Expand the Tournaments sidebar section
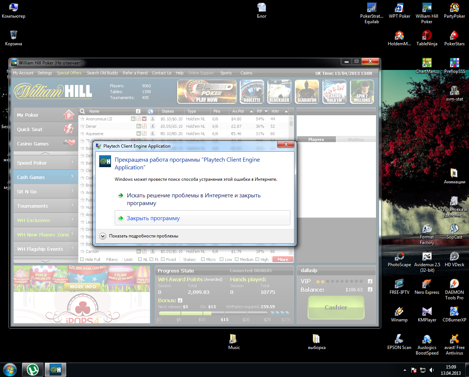This screenshot has width=469, height=377. (46, 206)
